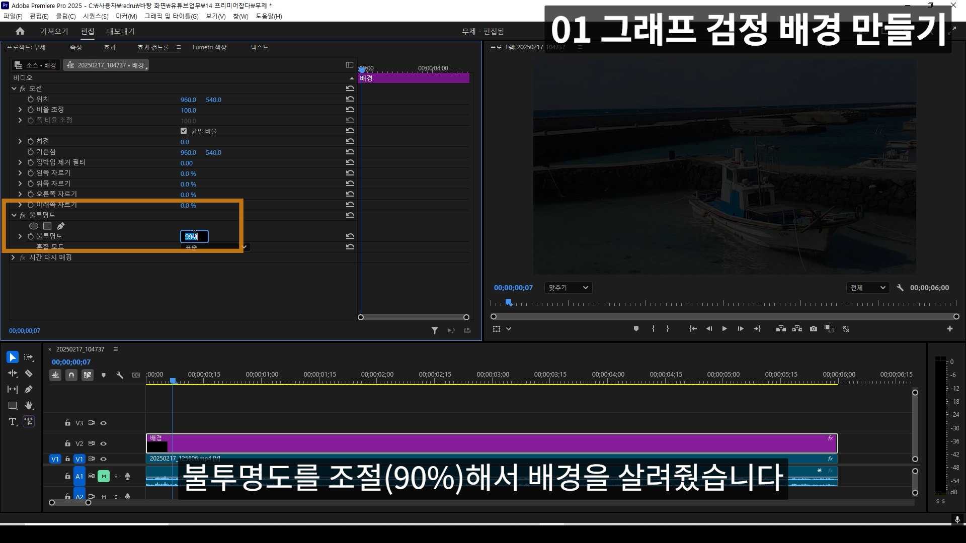Create ellipse mask under opacity effect
This screenshot has width=966, height=543.
coord(34,226)
